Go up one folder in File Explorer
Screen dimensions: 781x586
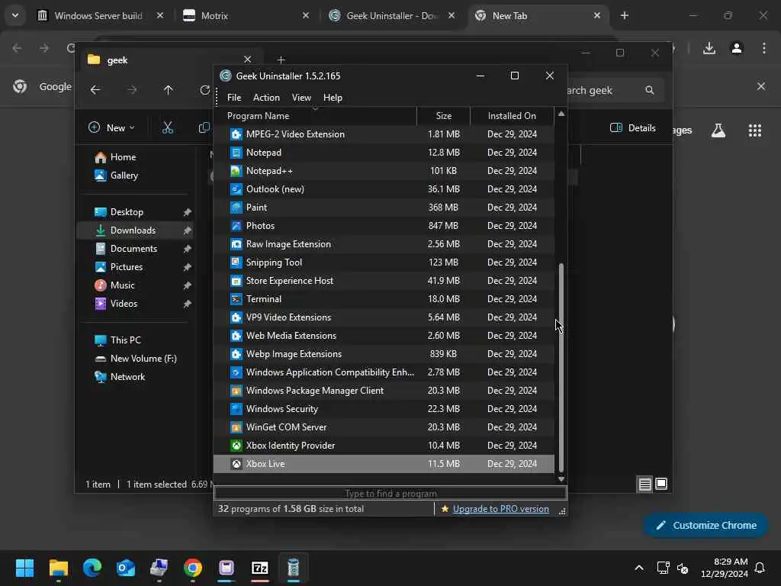(x=169, y=90)
